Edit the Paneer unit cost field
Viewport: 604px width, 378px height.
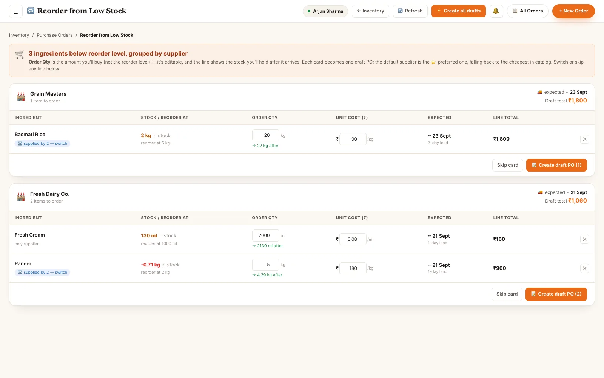pyautogui.click(x=353, y=268)
